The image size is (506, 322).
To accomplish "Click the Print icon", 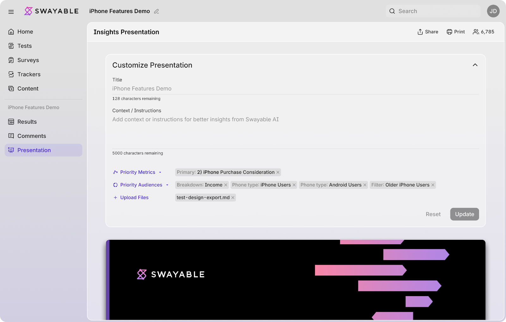I will (449, 32).
